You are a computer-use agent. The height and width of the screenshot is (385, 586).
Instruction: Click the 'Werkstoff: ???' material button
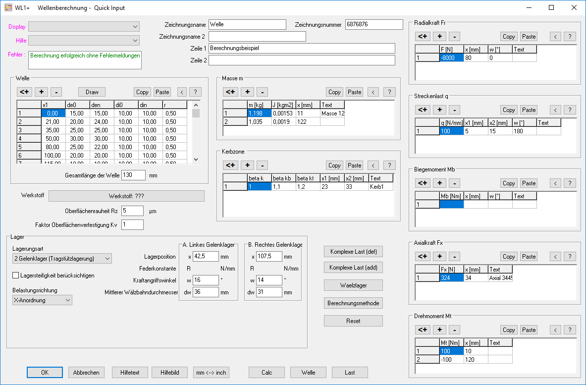pyautogui.click(x=126, y=196)
